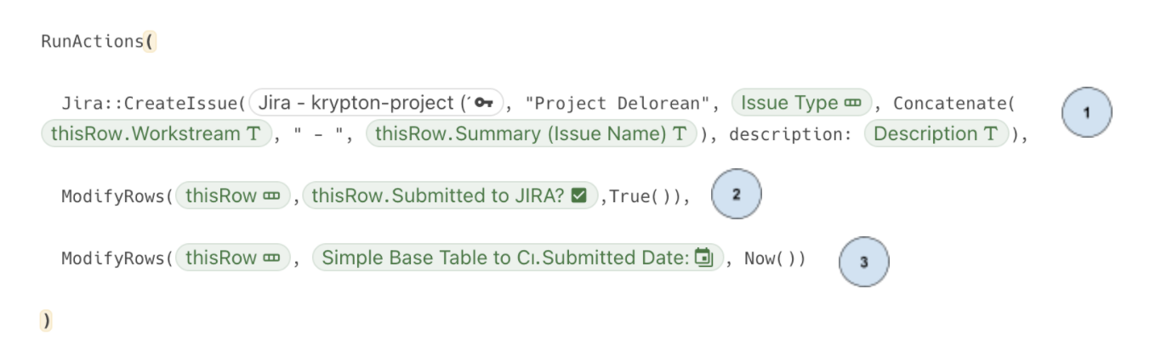Click the key icon in Jira account chip
The width and height of the screenshot is (1150, 340).
coord(484,104)
